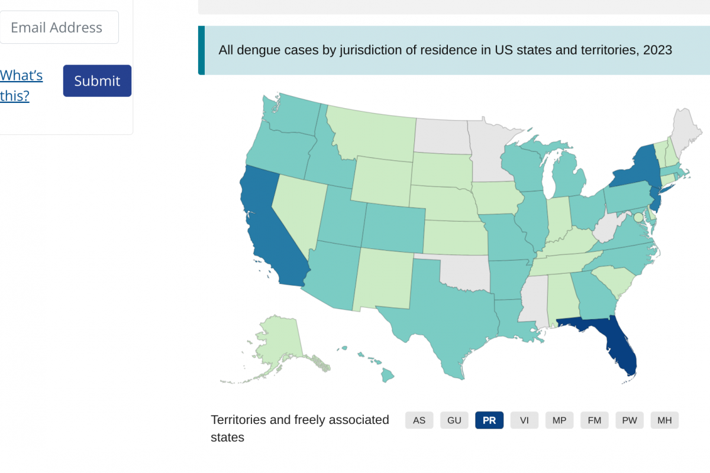Click Hawaii's Big Island on the map
Screen dimensions: 710x473
click(387, 375)
